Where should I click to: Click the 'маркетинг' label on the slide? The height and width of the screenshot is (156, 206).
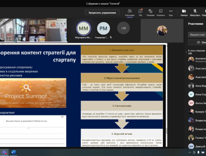coord(7,112)
